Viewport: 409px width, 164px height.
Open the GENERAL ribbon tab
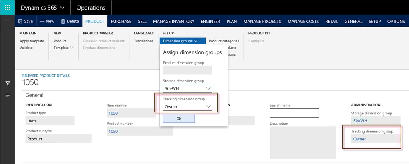(x=353, y=22)
